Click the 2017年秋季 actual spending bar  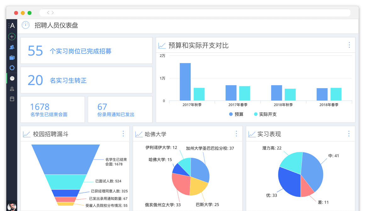click(199, 94)
